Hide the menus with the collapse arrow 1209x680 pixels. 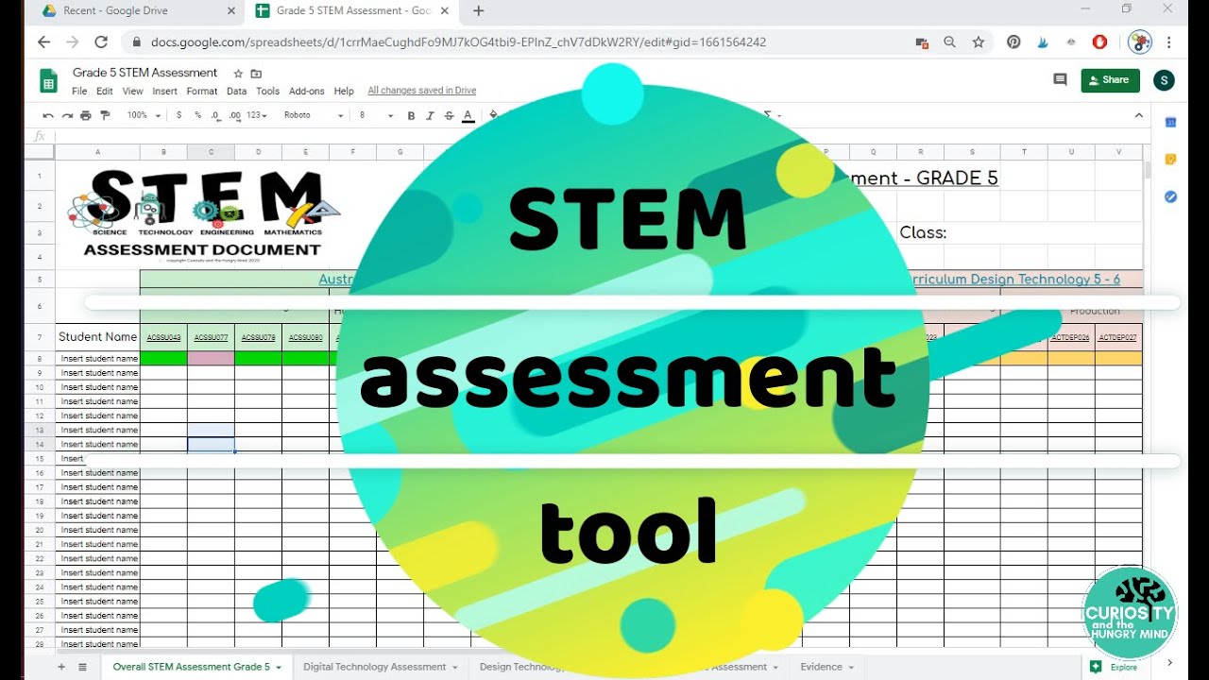point(1138,115)
